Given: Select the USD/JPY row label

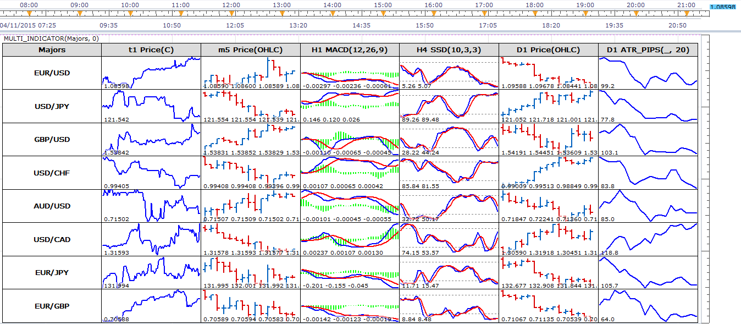Looking at the screenshot, I should 52,106.
